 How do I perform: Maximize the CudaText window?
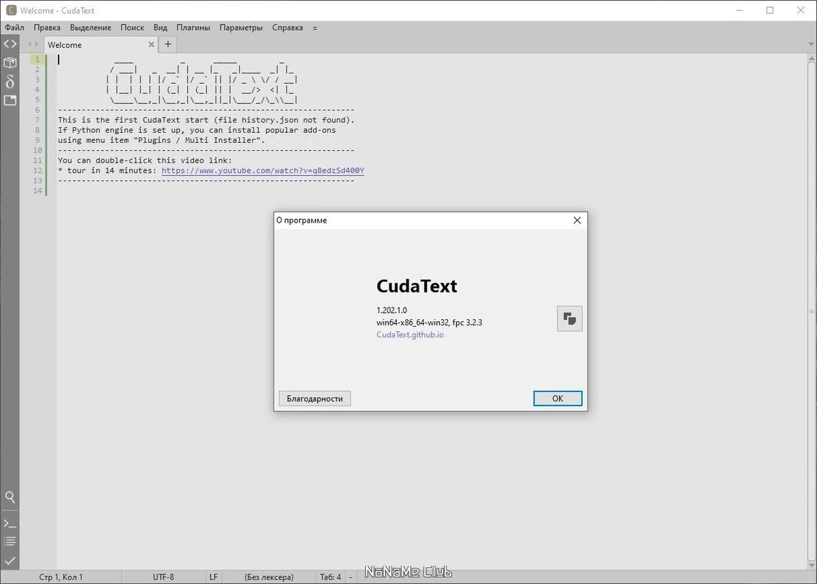tap(770, 10)
